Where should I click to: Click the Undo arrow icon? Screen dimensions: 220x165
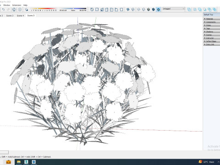[3, 10]
